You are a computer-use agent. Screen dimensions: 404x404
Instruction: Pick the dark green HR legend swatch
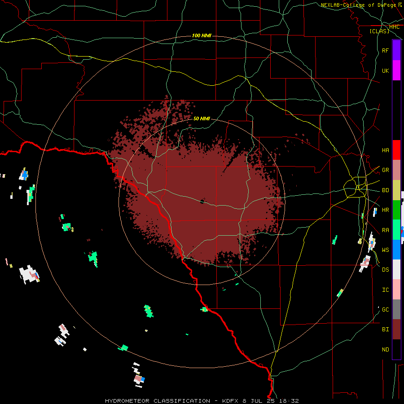(x=396, y=210)
